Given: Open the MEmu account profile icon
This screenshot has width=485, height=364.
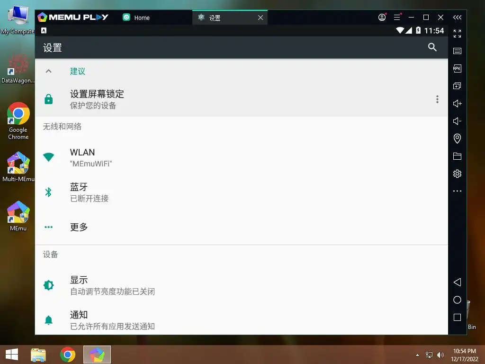Looking at the screenshot, I should coord(382,18).
